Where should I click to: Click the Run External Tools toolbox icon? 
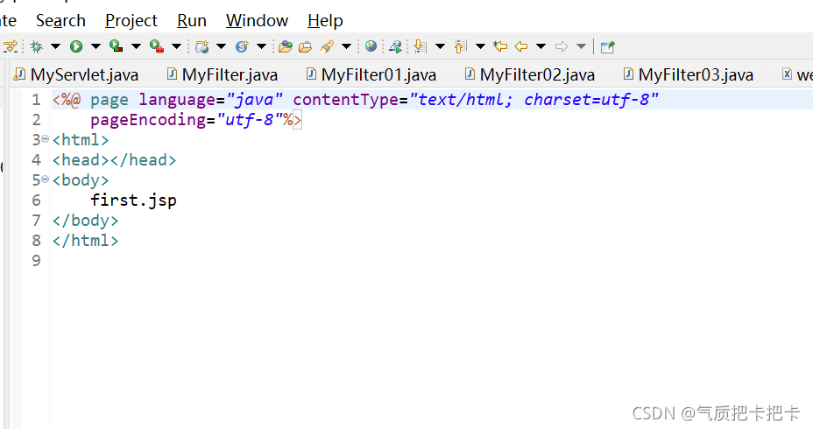[x=157, y=46]
